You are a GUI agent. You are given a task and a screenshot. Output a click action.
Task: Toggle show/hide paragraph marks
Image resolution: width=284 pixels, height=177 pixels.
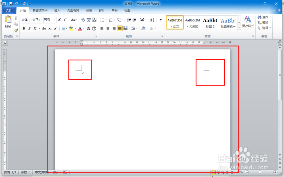(x=160, y=20)
